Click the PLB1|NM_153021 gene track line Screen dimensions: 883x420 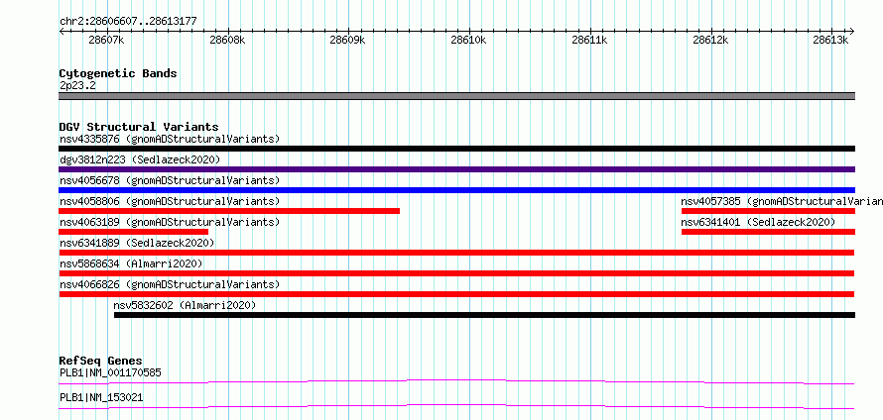point(456,406)
